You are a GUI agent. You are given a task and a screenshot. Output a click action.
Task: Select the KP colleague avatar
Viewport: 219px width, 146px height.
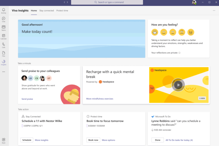pos(49,78)
